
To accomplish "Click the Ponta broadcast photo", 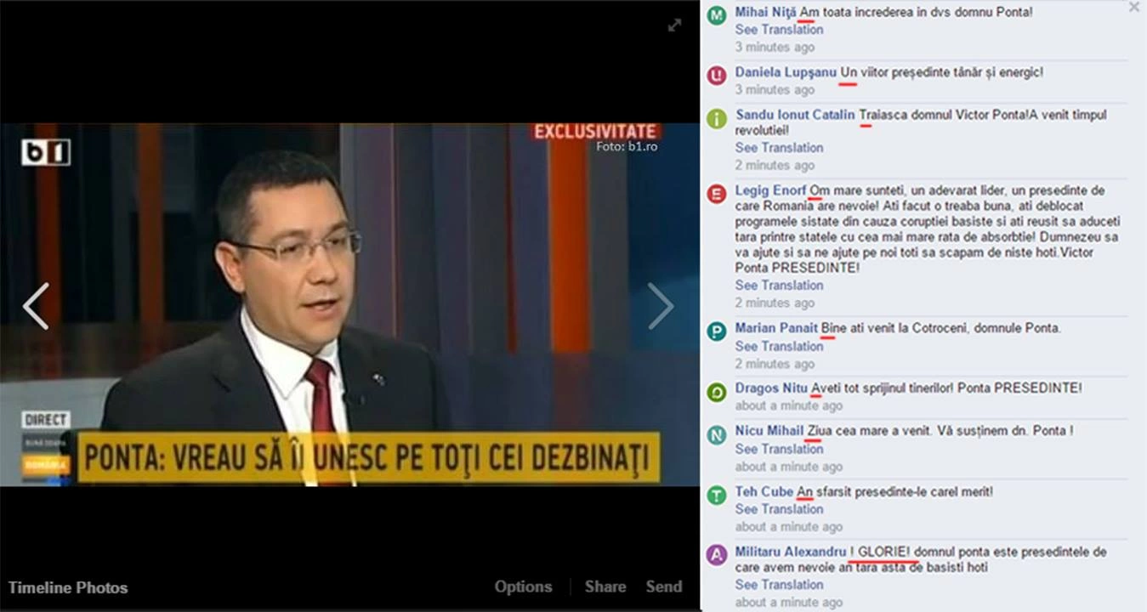I will [x=349, y=305].
